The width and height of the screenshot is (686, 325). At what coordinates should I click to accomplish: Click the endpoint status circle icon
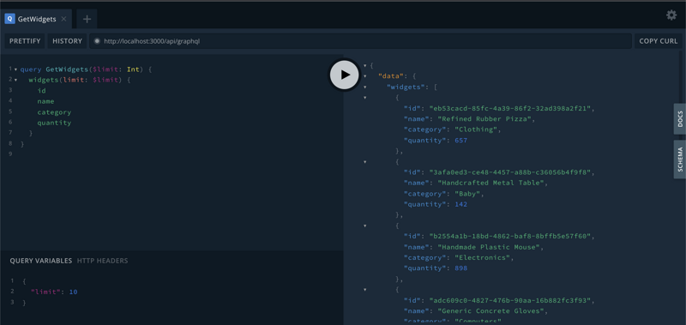point(97,41)
